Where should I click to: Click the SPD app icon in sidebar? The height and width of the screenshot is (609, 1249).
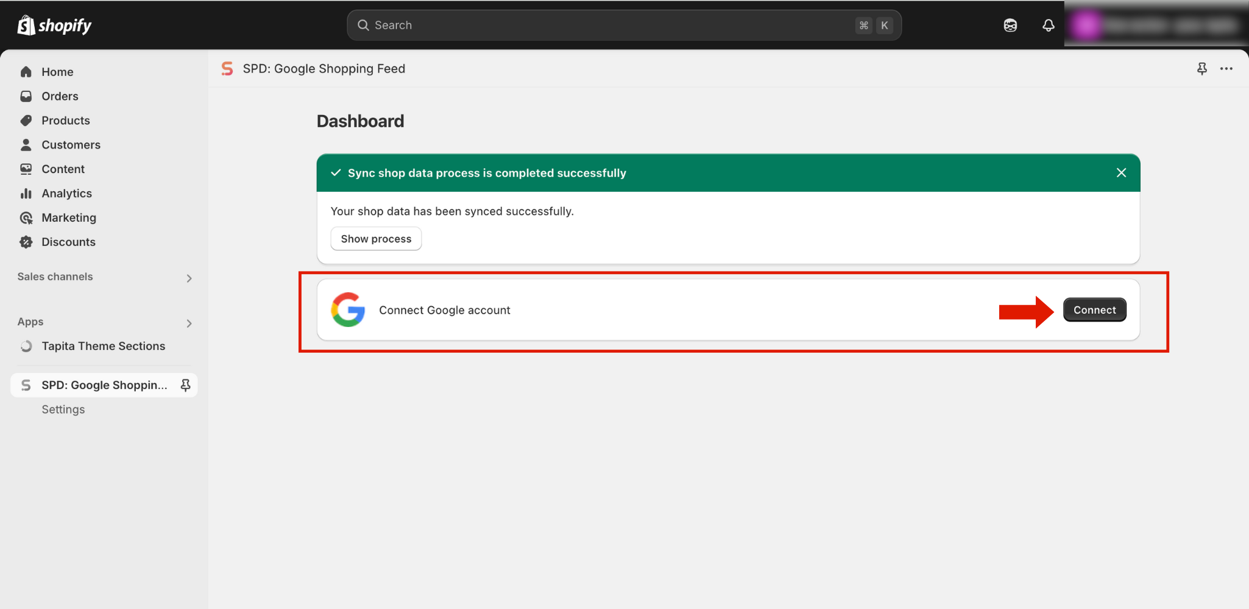(26, 385)
